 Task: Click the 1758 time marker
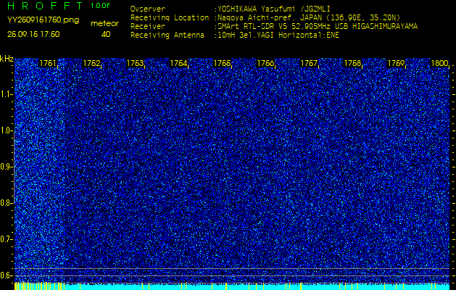tap(353, 63)
